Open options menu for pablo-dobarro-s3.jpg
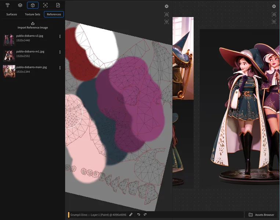This screenshot has width=280, height=220. point(60,37)
